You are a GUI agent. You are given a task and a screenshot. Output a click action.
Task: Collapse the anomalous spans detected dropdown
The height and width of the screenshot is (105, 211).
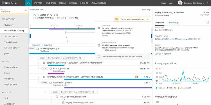click(x=148, y=19)
